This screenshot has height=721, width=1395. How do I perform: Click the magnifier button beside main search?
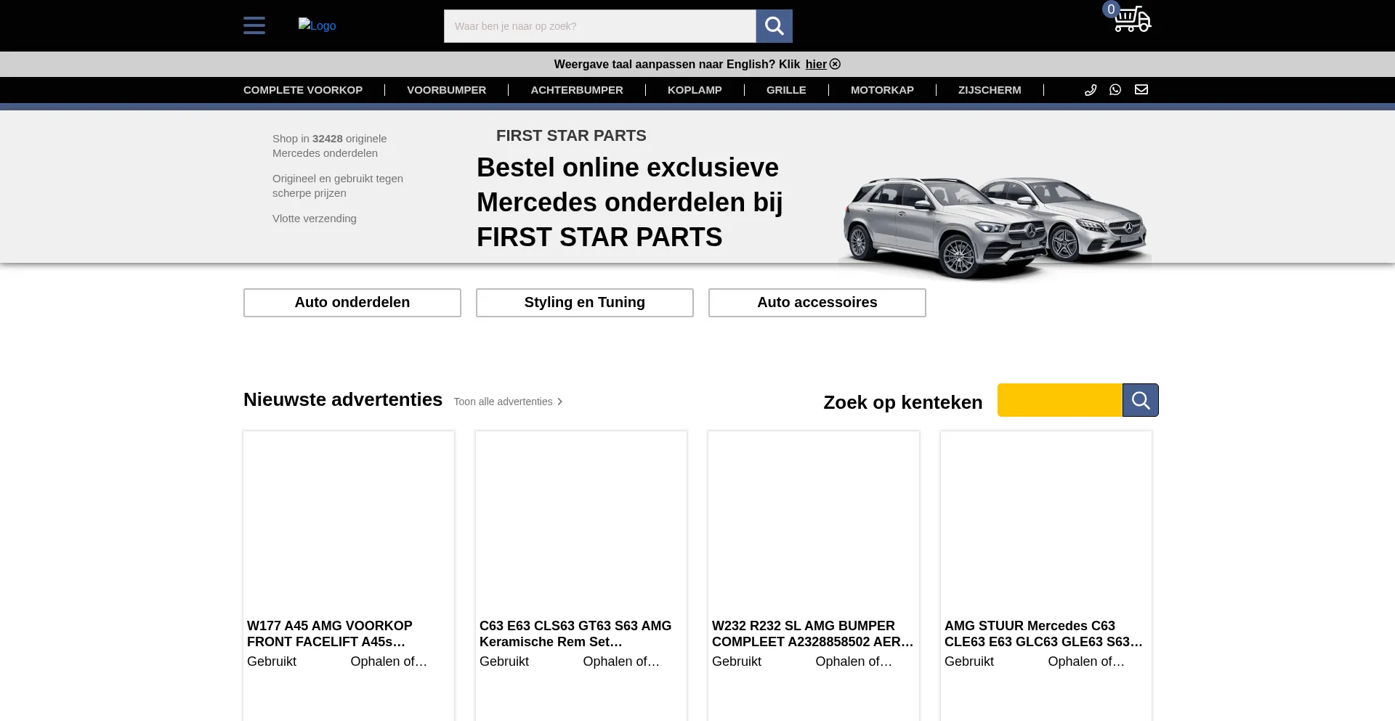pos(774,26)
